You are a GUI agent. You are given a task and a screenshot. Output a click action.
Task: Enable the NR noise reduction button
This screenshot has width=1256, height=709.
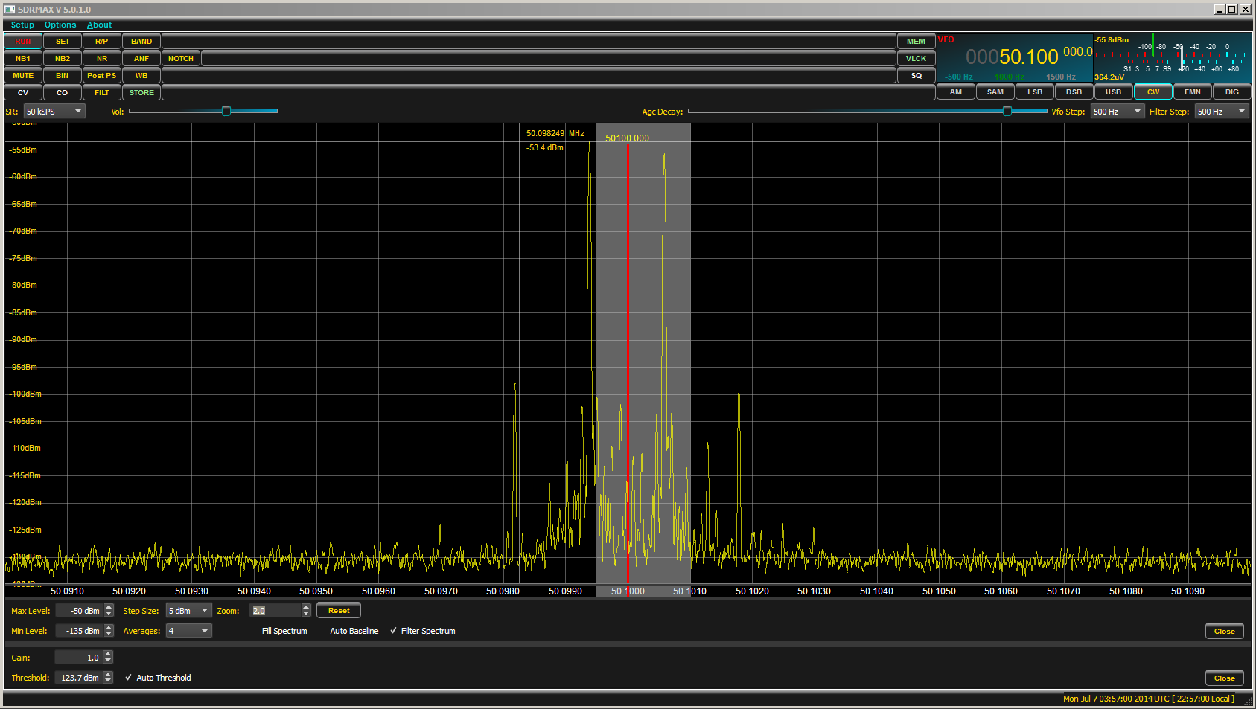click(x=102, y=59)
